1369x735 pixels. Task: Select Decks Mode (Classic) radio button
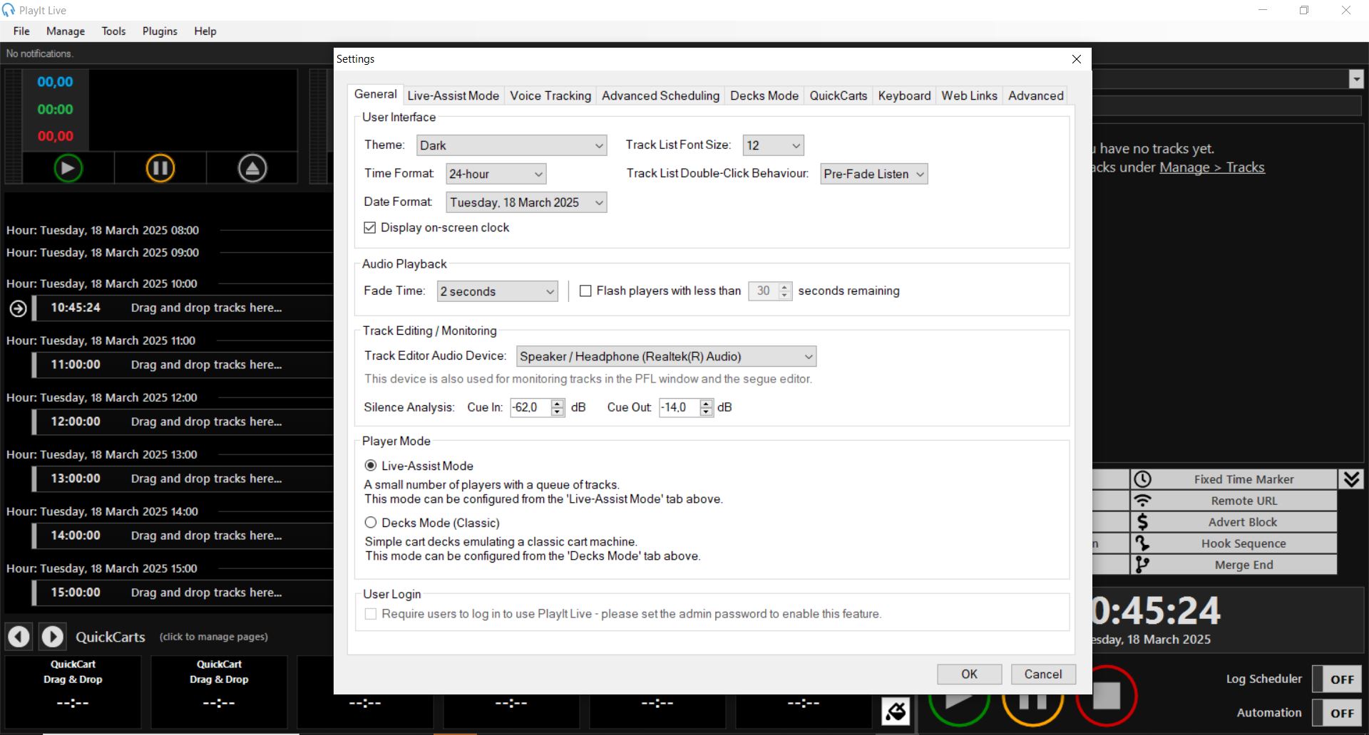click(x=371, y=522)
